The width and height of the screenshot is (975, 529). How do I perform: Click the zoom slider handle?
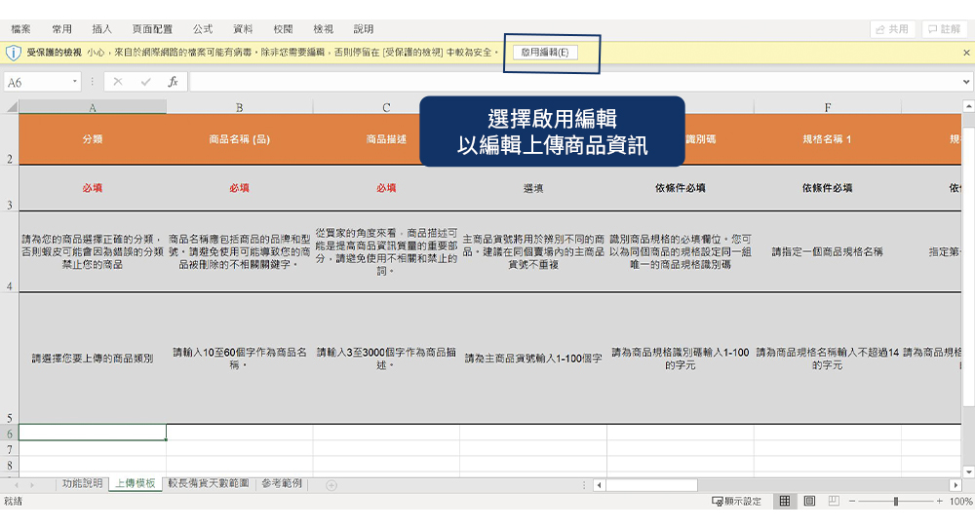[x=896, y=501]
